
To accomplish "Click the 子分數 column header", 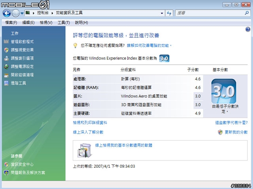I will pyautogui.click(x=193, y=70).
